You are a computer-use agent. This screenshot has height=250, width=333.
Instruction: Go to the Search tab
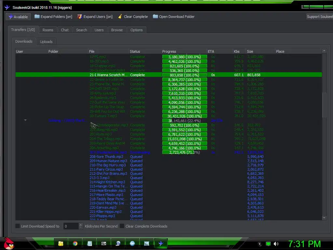click(82, 30)
